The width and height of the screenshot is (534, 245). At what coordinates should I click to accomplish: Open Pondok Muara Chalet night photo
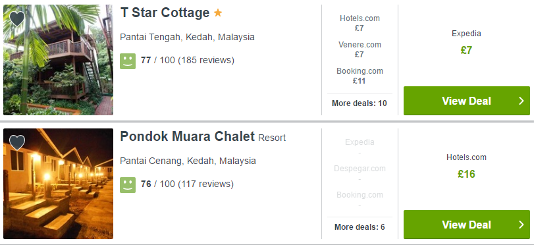[x=58, y=184]
